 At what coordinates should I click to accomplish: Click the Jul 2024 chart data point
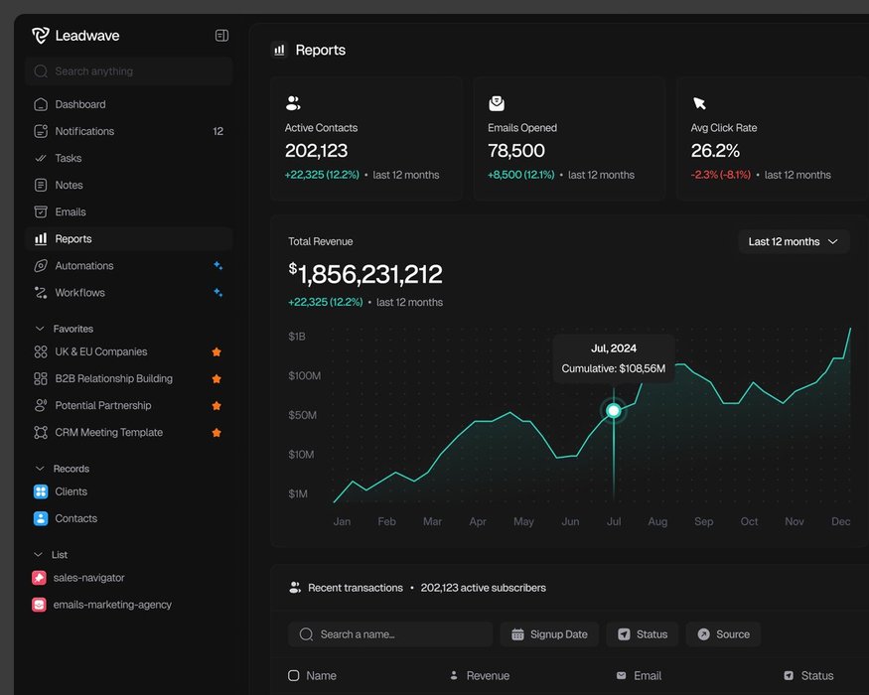tap(614, 410)
